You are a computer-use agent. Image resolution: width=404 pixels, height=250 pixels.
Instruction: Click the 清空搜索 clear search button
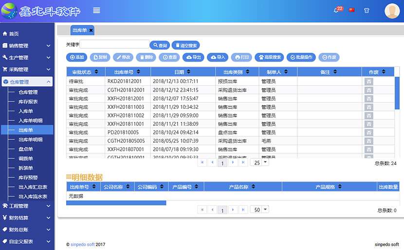click(x=185, y=45)
